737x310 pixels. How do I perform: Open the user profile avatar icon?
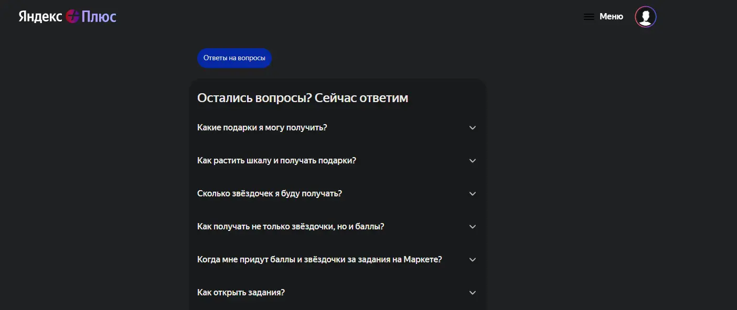tap(645, 17)
